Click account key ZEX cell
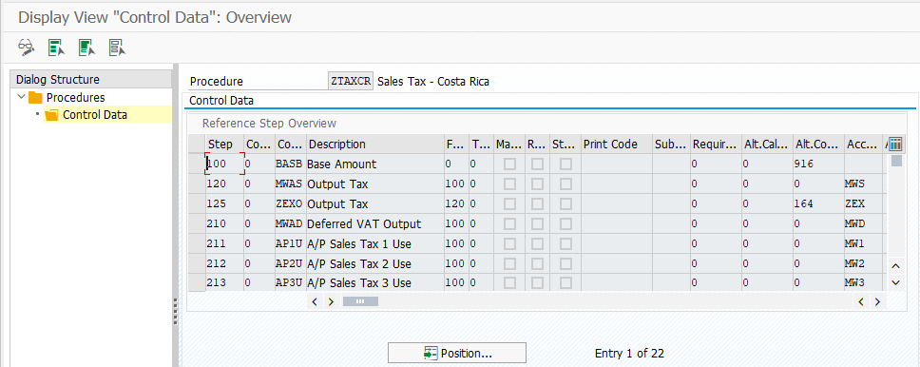Viewport: 920px width, 367px height. point(863,203)
